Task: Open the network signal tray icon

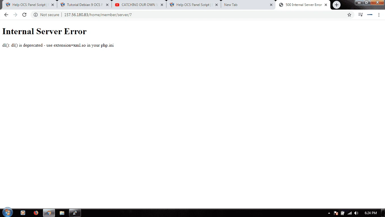Action: [350, 213]
